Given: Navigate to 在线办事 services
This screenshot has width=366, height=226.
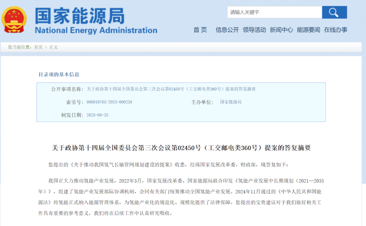Looking at the screenshot, I should (335, 30).
